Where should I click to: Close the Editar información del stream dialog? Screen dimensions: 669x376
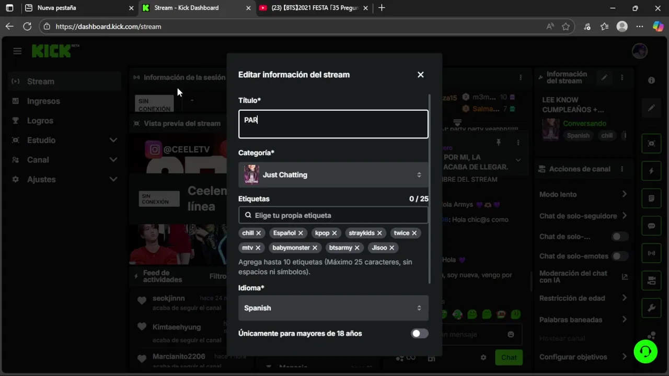pyautogui.click(x=420, y=75)
